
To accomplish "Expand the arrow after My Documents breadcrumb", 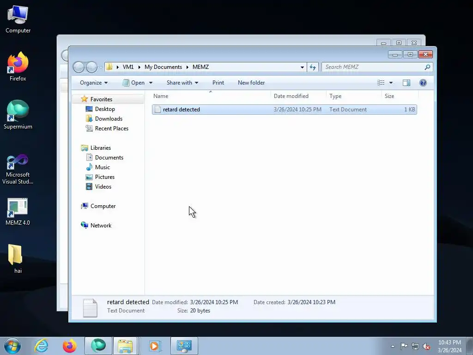I will pyautogui.click(x=188, y=67).
